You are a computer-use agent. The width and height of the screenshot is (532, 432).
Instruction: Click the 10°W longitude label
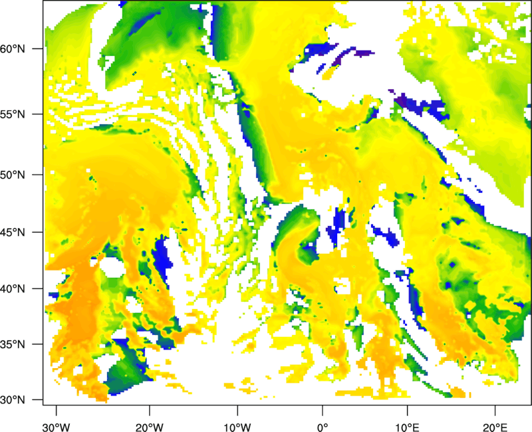click(237, 427)
